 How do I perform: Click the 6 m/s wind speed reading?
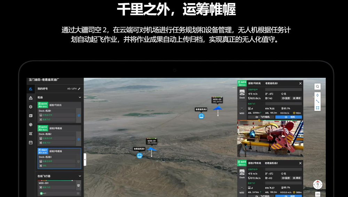pyautogui.click(x=253, y=94)
